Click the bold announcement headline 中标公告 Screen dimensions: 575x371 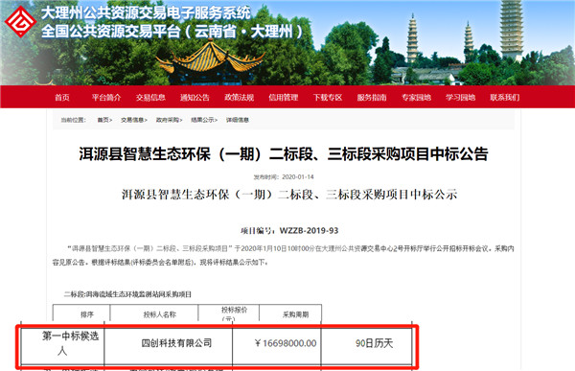click(283, 153)
